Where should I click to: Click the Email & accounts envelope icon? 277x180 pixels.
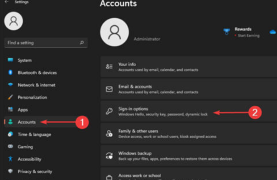point(109,89)
